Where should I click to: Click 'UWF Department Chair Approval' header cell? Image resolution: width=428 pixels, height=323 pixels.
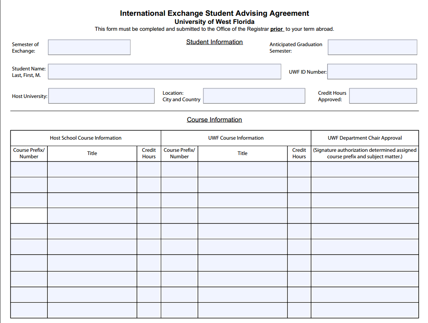coord(365,138)
